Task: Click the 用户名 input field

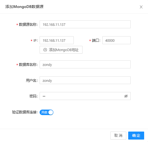Action: click(85, 80)
